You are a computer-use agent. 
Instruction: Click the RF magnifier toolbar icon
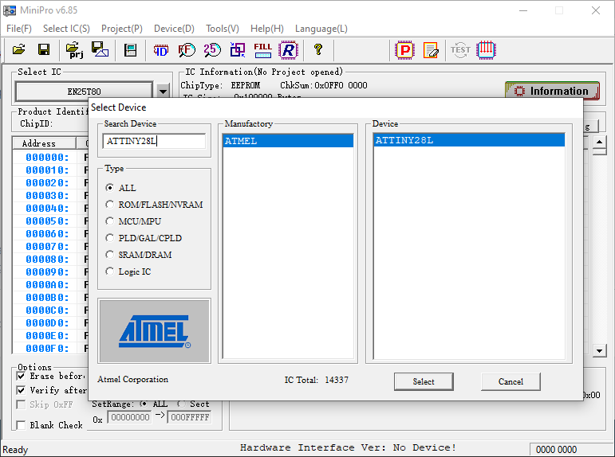coord(187,50)
